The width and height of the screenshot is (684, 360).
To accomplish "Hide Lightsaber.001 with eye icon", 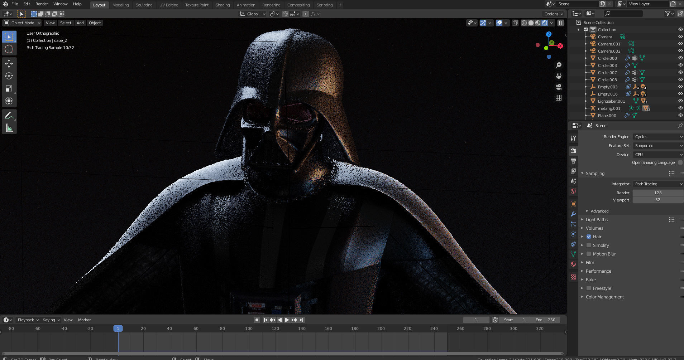I will tap(680, 101).
